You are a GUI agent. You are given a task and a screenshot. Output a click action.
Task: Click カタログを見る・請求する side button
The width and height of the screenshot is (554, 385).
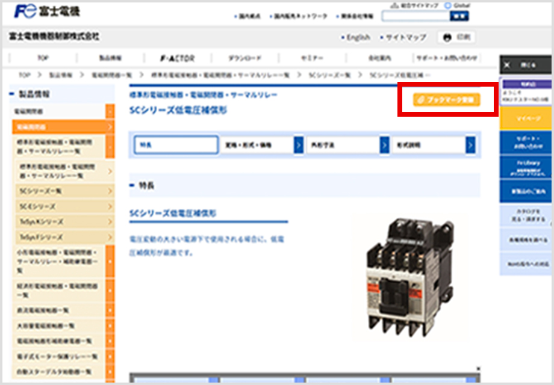click(525, 215)
